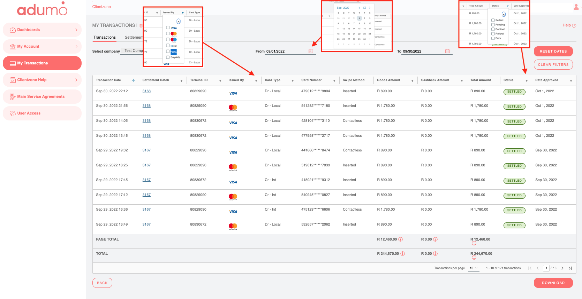Filter the Card Number column

tap(334, 80)
